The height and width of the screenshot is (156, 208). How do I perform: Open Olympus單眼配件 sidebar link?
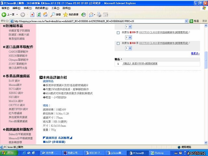pyautogui.click(x=19, y=60)
